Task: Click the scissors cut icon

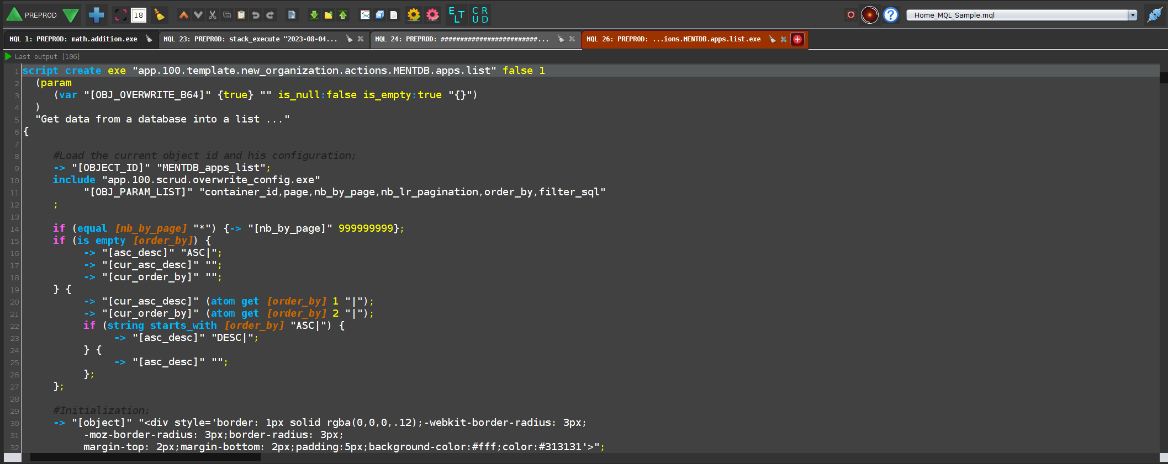Action: (x=212, y=15)
